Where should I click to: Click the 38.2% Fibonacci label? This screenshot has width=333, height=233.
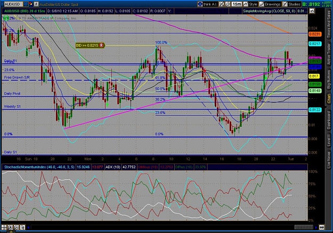tap(160, 99)
